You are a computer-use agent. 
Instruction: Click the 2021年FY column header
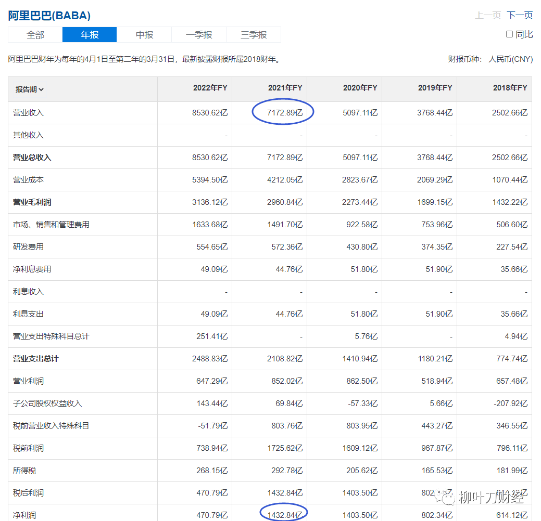285,88
